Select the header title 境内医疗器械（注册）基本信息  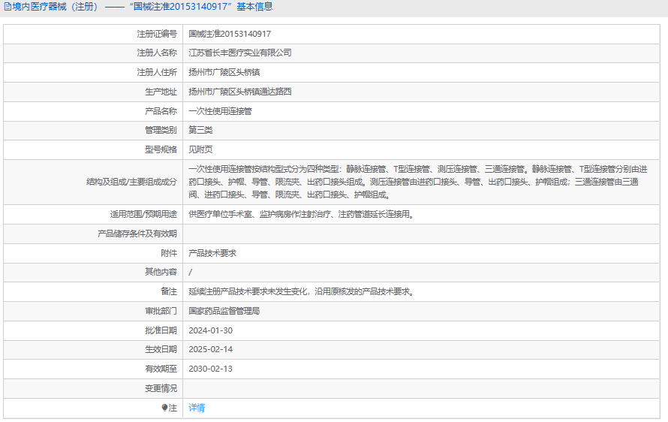coord(143,7)
